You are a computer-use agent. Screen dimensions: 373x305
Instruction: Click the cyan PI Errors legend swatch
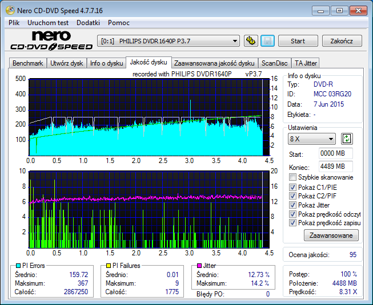pos(18,266)
